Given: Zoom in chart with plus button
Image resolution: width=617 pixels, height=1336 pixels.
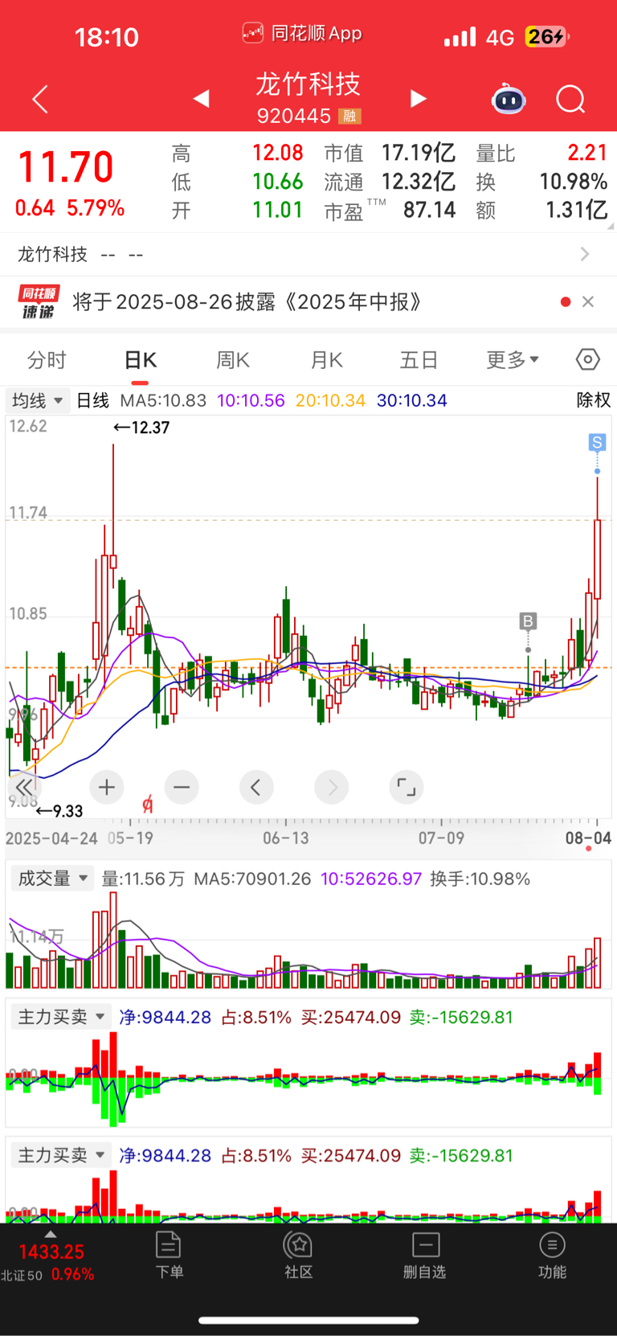Looking at the screenshot, I should [x=107, y=787].
